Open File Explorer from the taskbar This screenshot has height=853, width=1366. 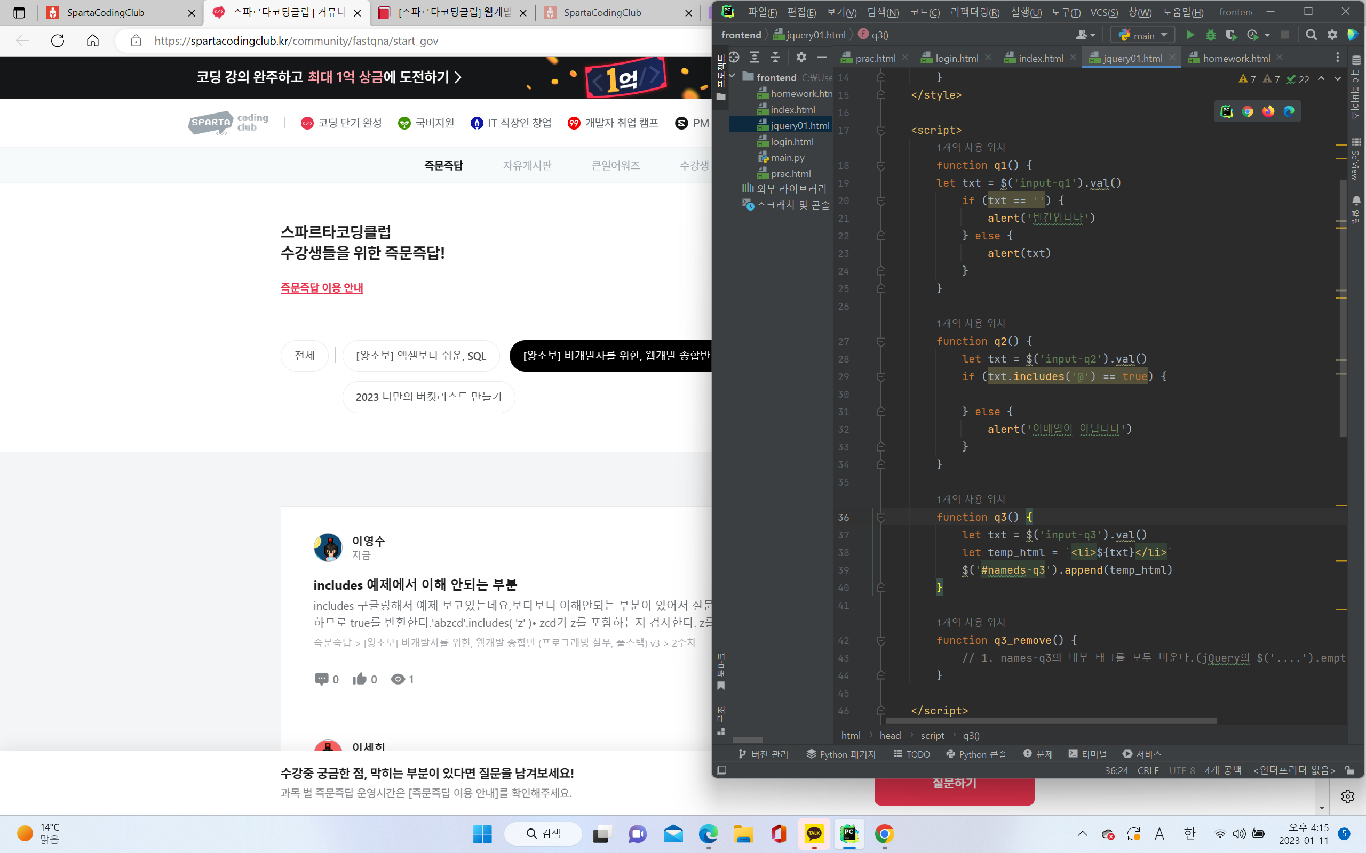click(743, 834)
